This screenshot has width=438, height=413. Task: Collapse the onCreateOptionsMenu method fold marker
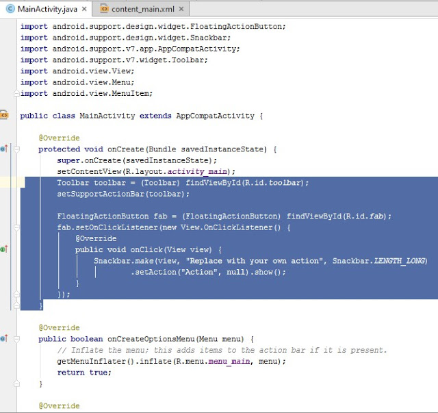pyautogui.click(x=16, y=339)
